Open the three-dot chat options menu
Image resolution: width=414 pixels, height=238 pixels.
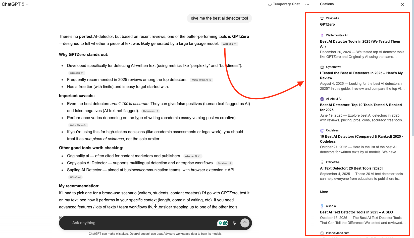pos(307,4)
